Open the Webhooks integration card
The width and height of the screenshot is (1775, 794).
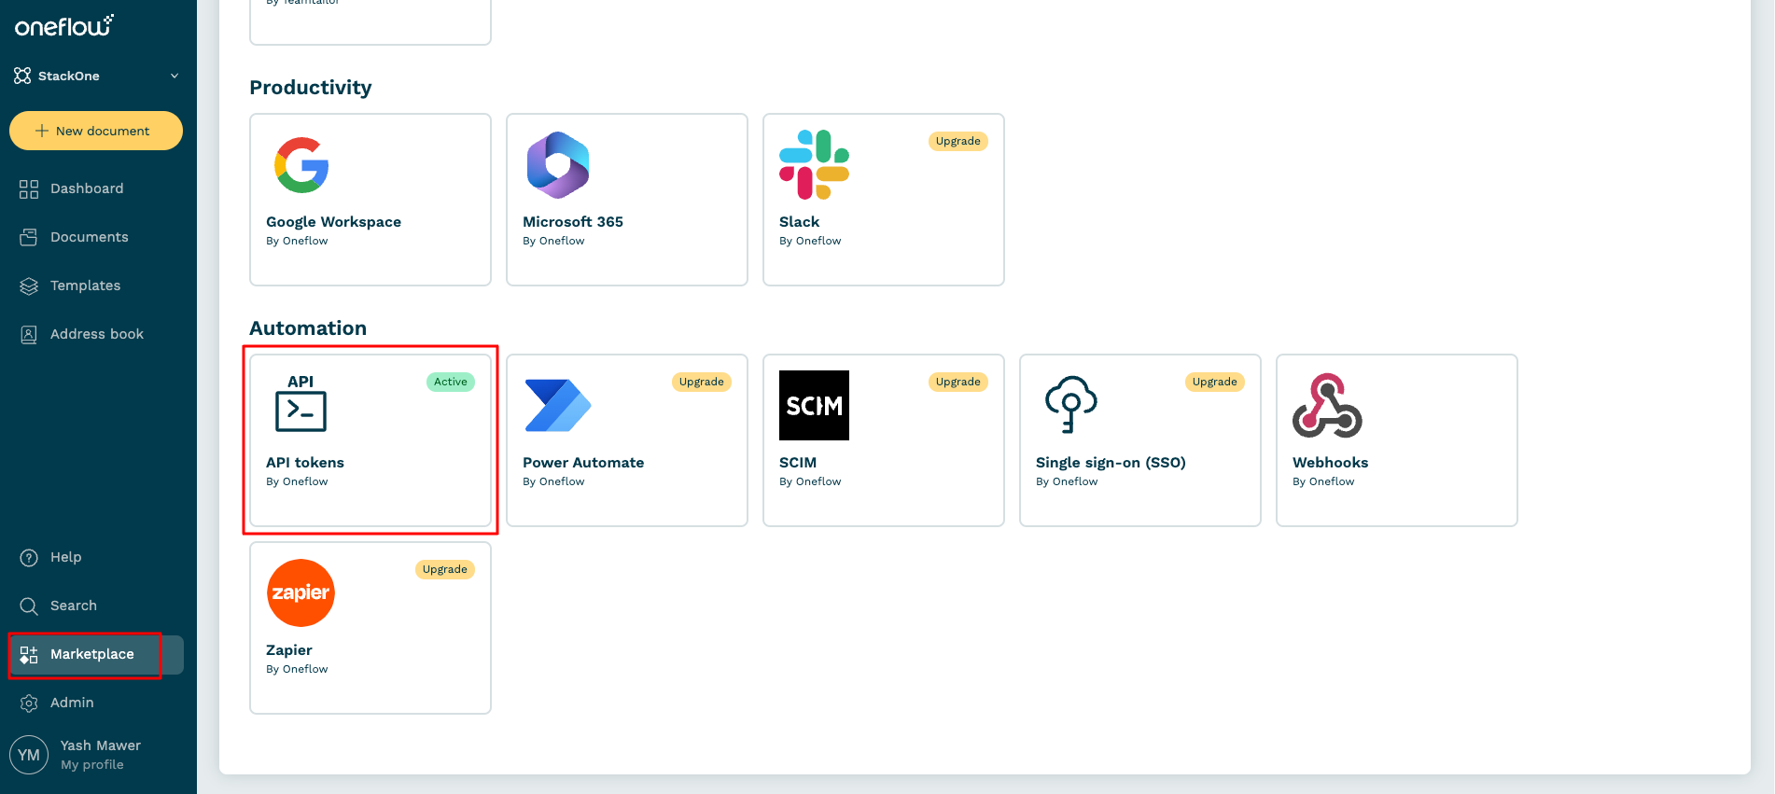[x=1397, y=440]
